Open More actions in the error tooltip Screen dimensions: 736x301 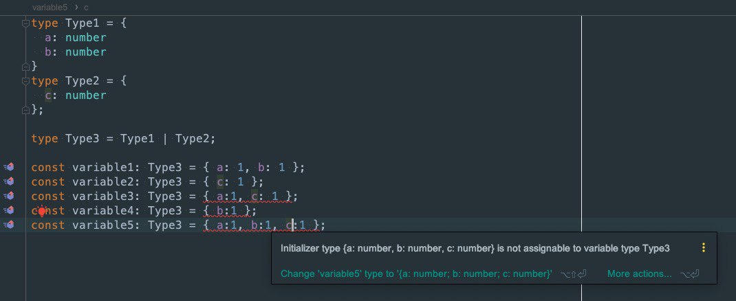(639, 274)
